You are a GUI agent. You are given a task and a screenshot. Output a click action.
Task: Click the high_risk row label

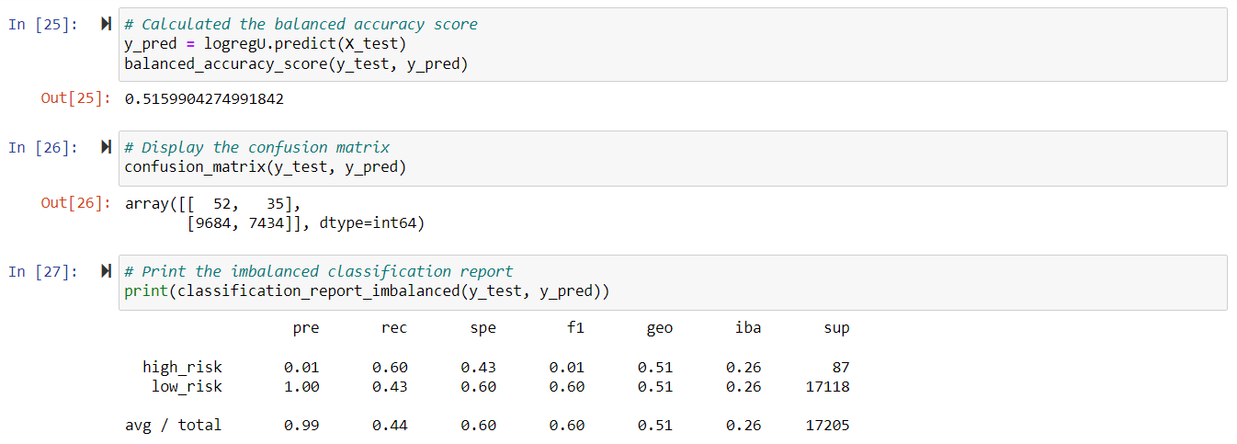[x=182, y=368]
